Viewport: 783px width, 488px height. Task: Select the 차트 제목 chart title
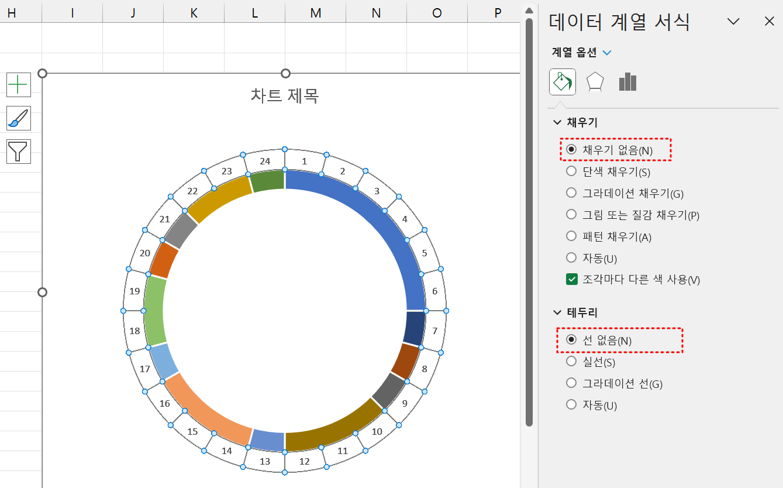pyautogui.click(x=285, y=97)
